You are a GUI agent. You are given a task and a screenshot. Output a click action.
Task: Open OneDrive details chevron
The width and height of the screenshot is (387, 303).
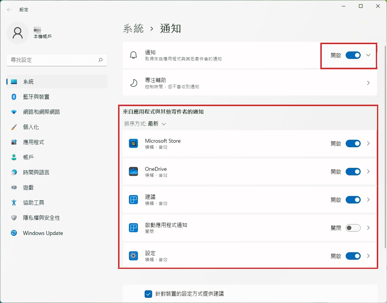pyautogui.click(x=368, y=171)
